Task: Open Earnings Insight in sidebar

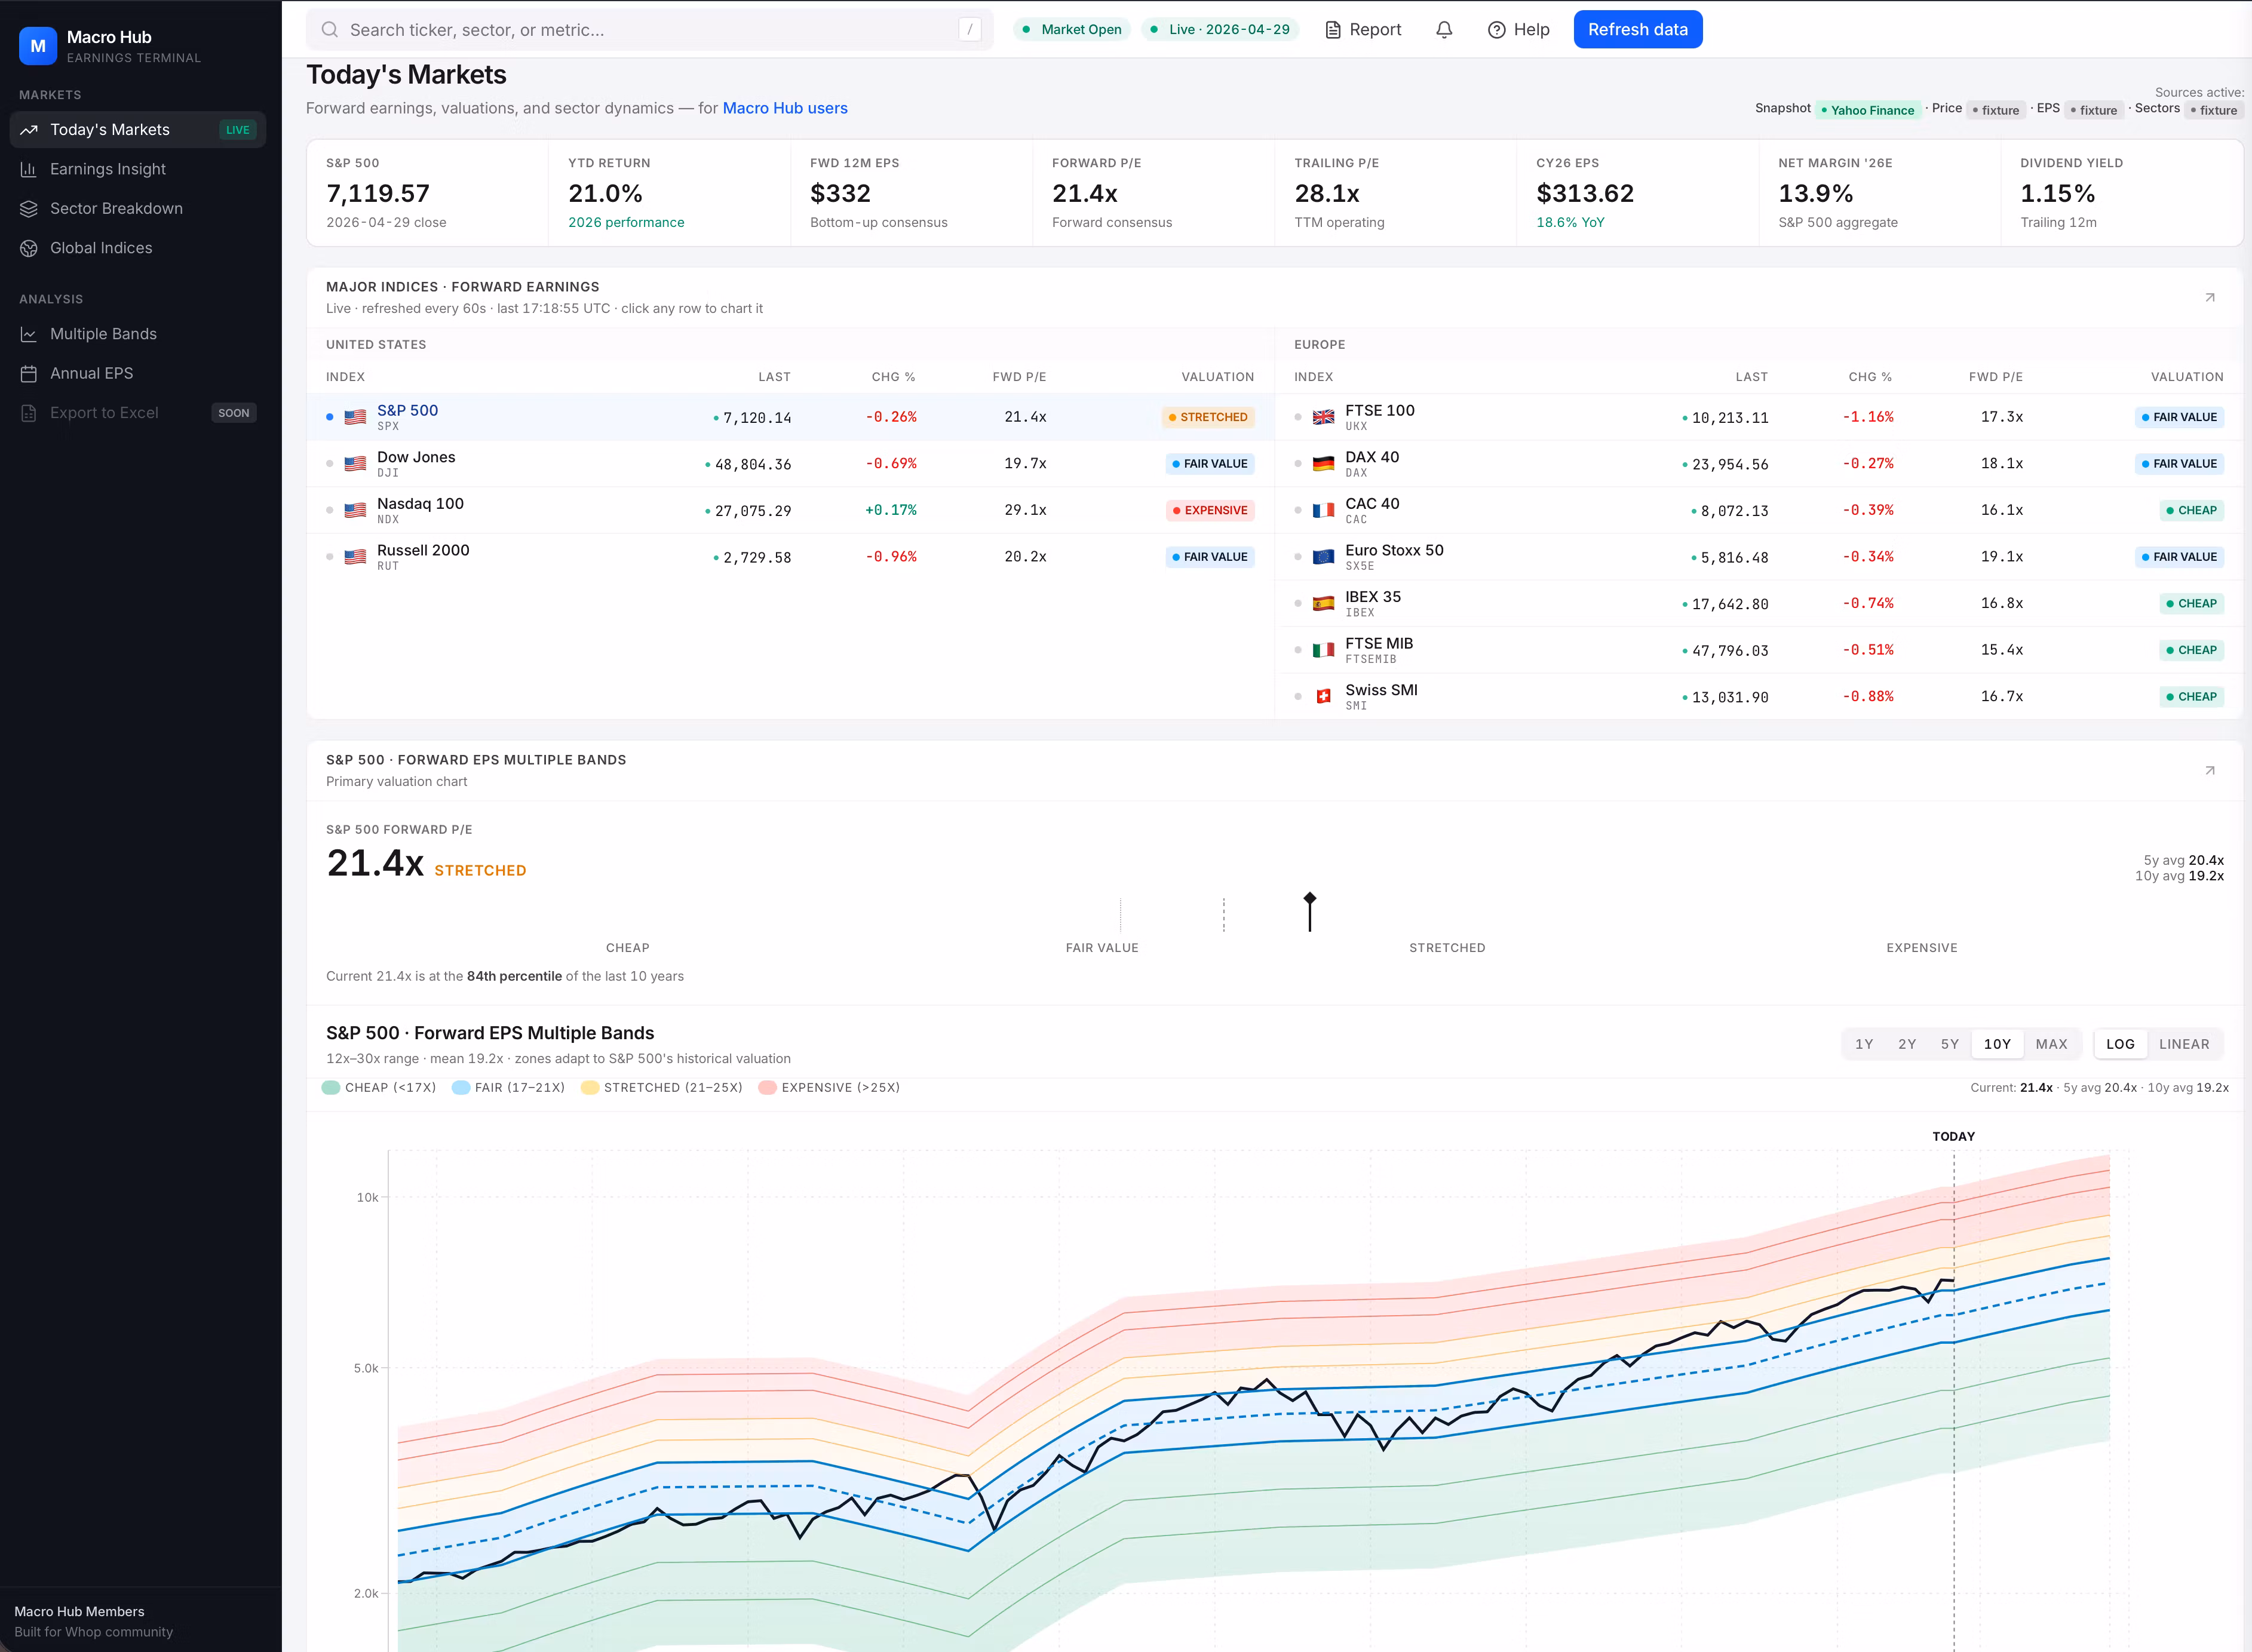Action: pos(138,169)
